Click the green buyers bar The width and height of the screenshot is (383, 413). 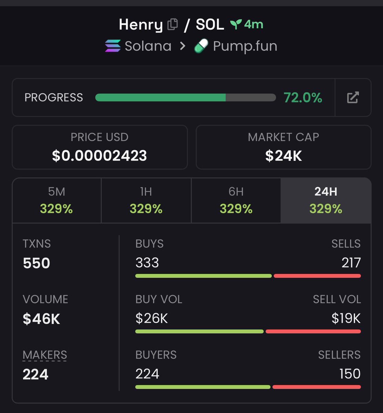pyautogui.click(x=203, y=387)
